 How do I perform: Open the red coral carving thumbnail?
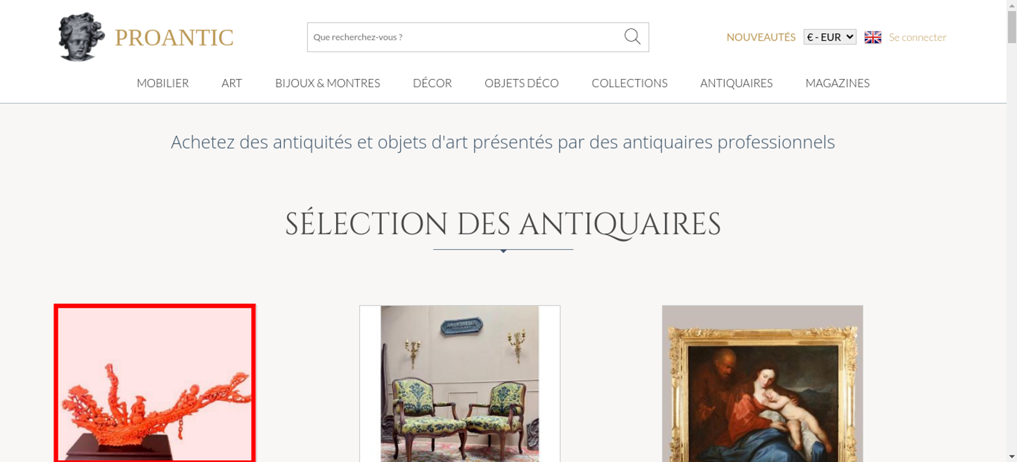point(155,383)
